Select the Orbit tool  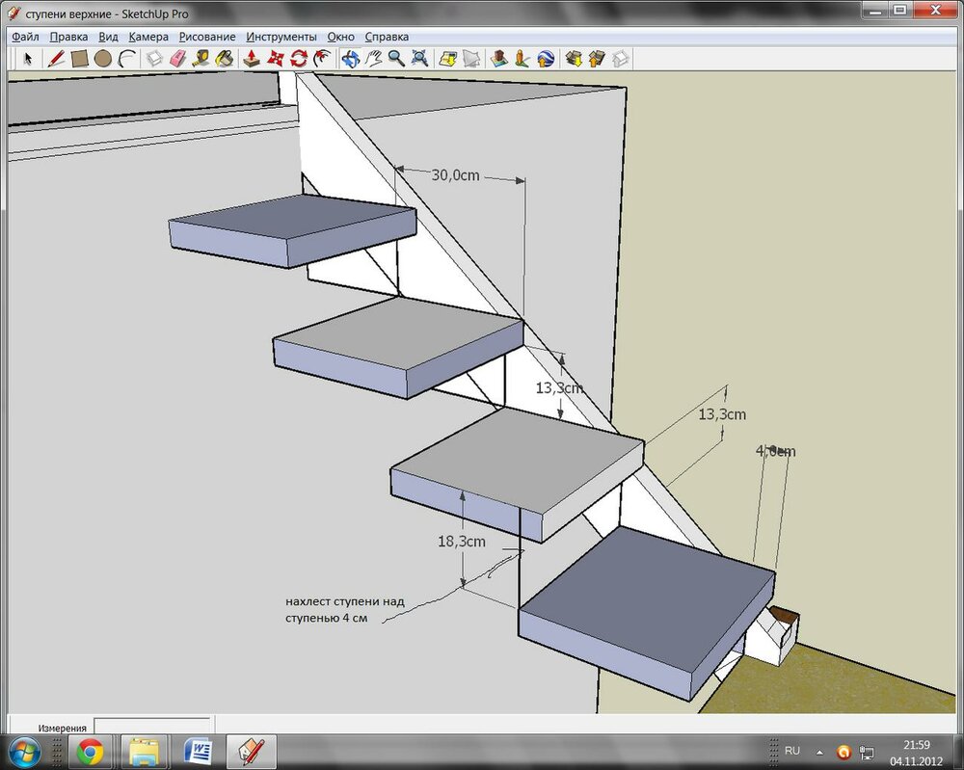point(349,58)
